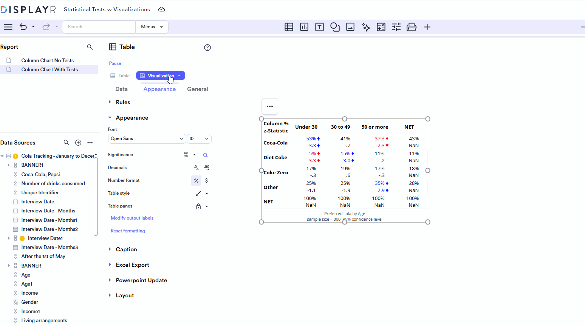Open the font size 10 dropdown
Viewport: 585px width, 326px height.
[x=199, y=139]
